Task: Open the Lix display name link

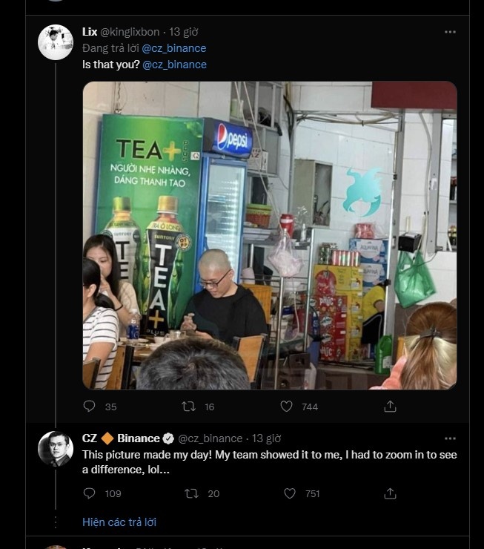Action: point(90,32)
